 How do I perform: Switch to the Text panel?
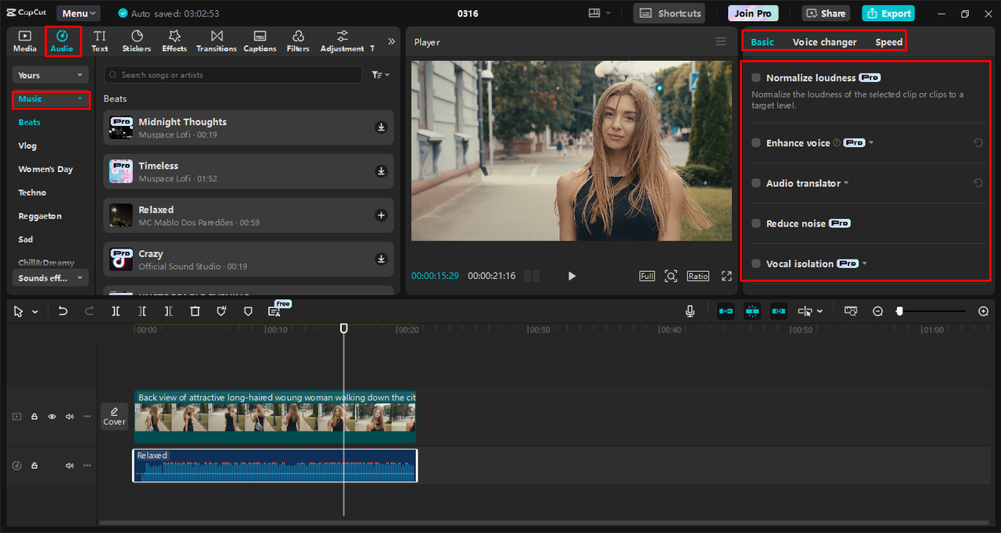tap(99, 41)
